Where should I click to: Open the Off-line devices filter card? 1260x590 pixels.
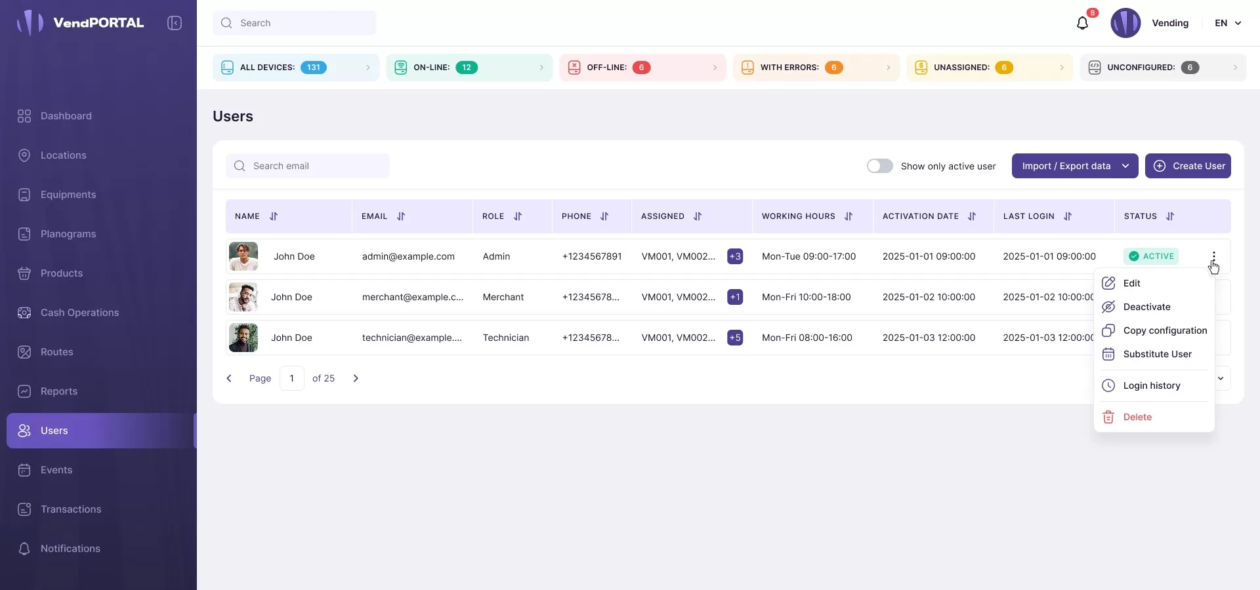point(642,68)
